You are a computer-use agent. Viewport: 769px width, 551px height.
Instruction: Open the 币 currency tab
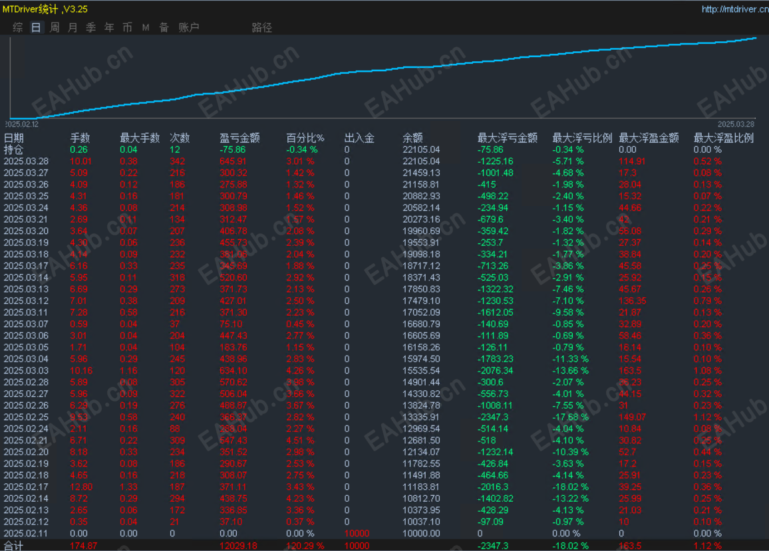point(127,27)
